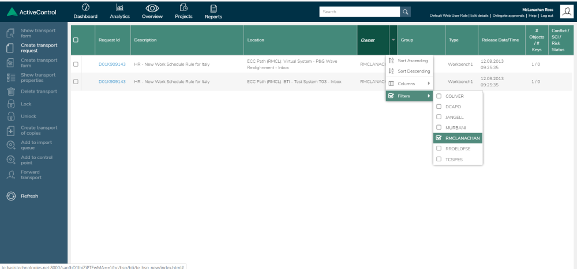
Task: Click the Conflict / SCI / Risk Status header
Action: 560,40
